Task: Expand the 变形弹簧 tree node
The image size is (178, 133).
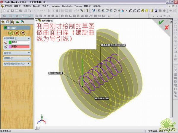Action: pos(37,21)
